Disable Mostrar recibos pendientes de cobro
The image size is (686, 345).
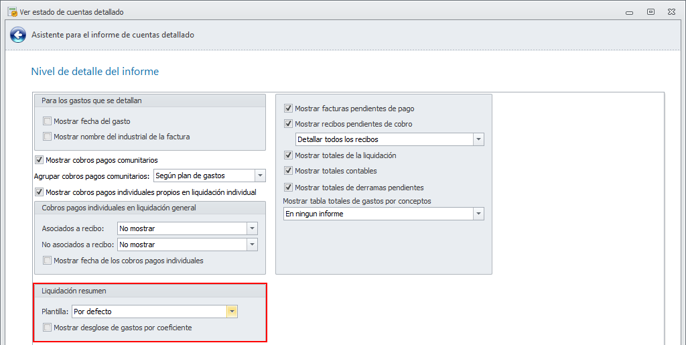pyautogui.click(x=289, y=124)
